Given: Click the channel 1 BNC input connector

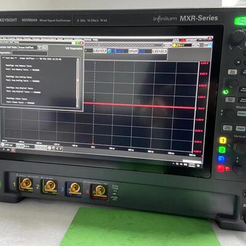Looking at the screenshot, I should 26,184.
